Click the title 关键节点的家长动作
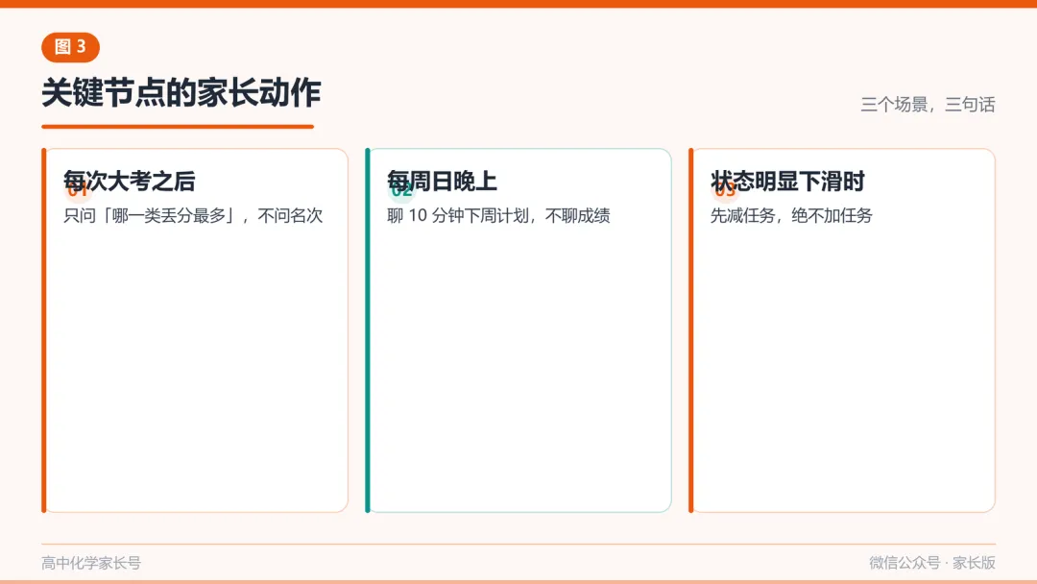 pyautogui.click(x=181, y=92)
